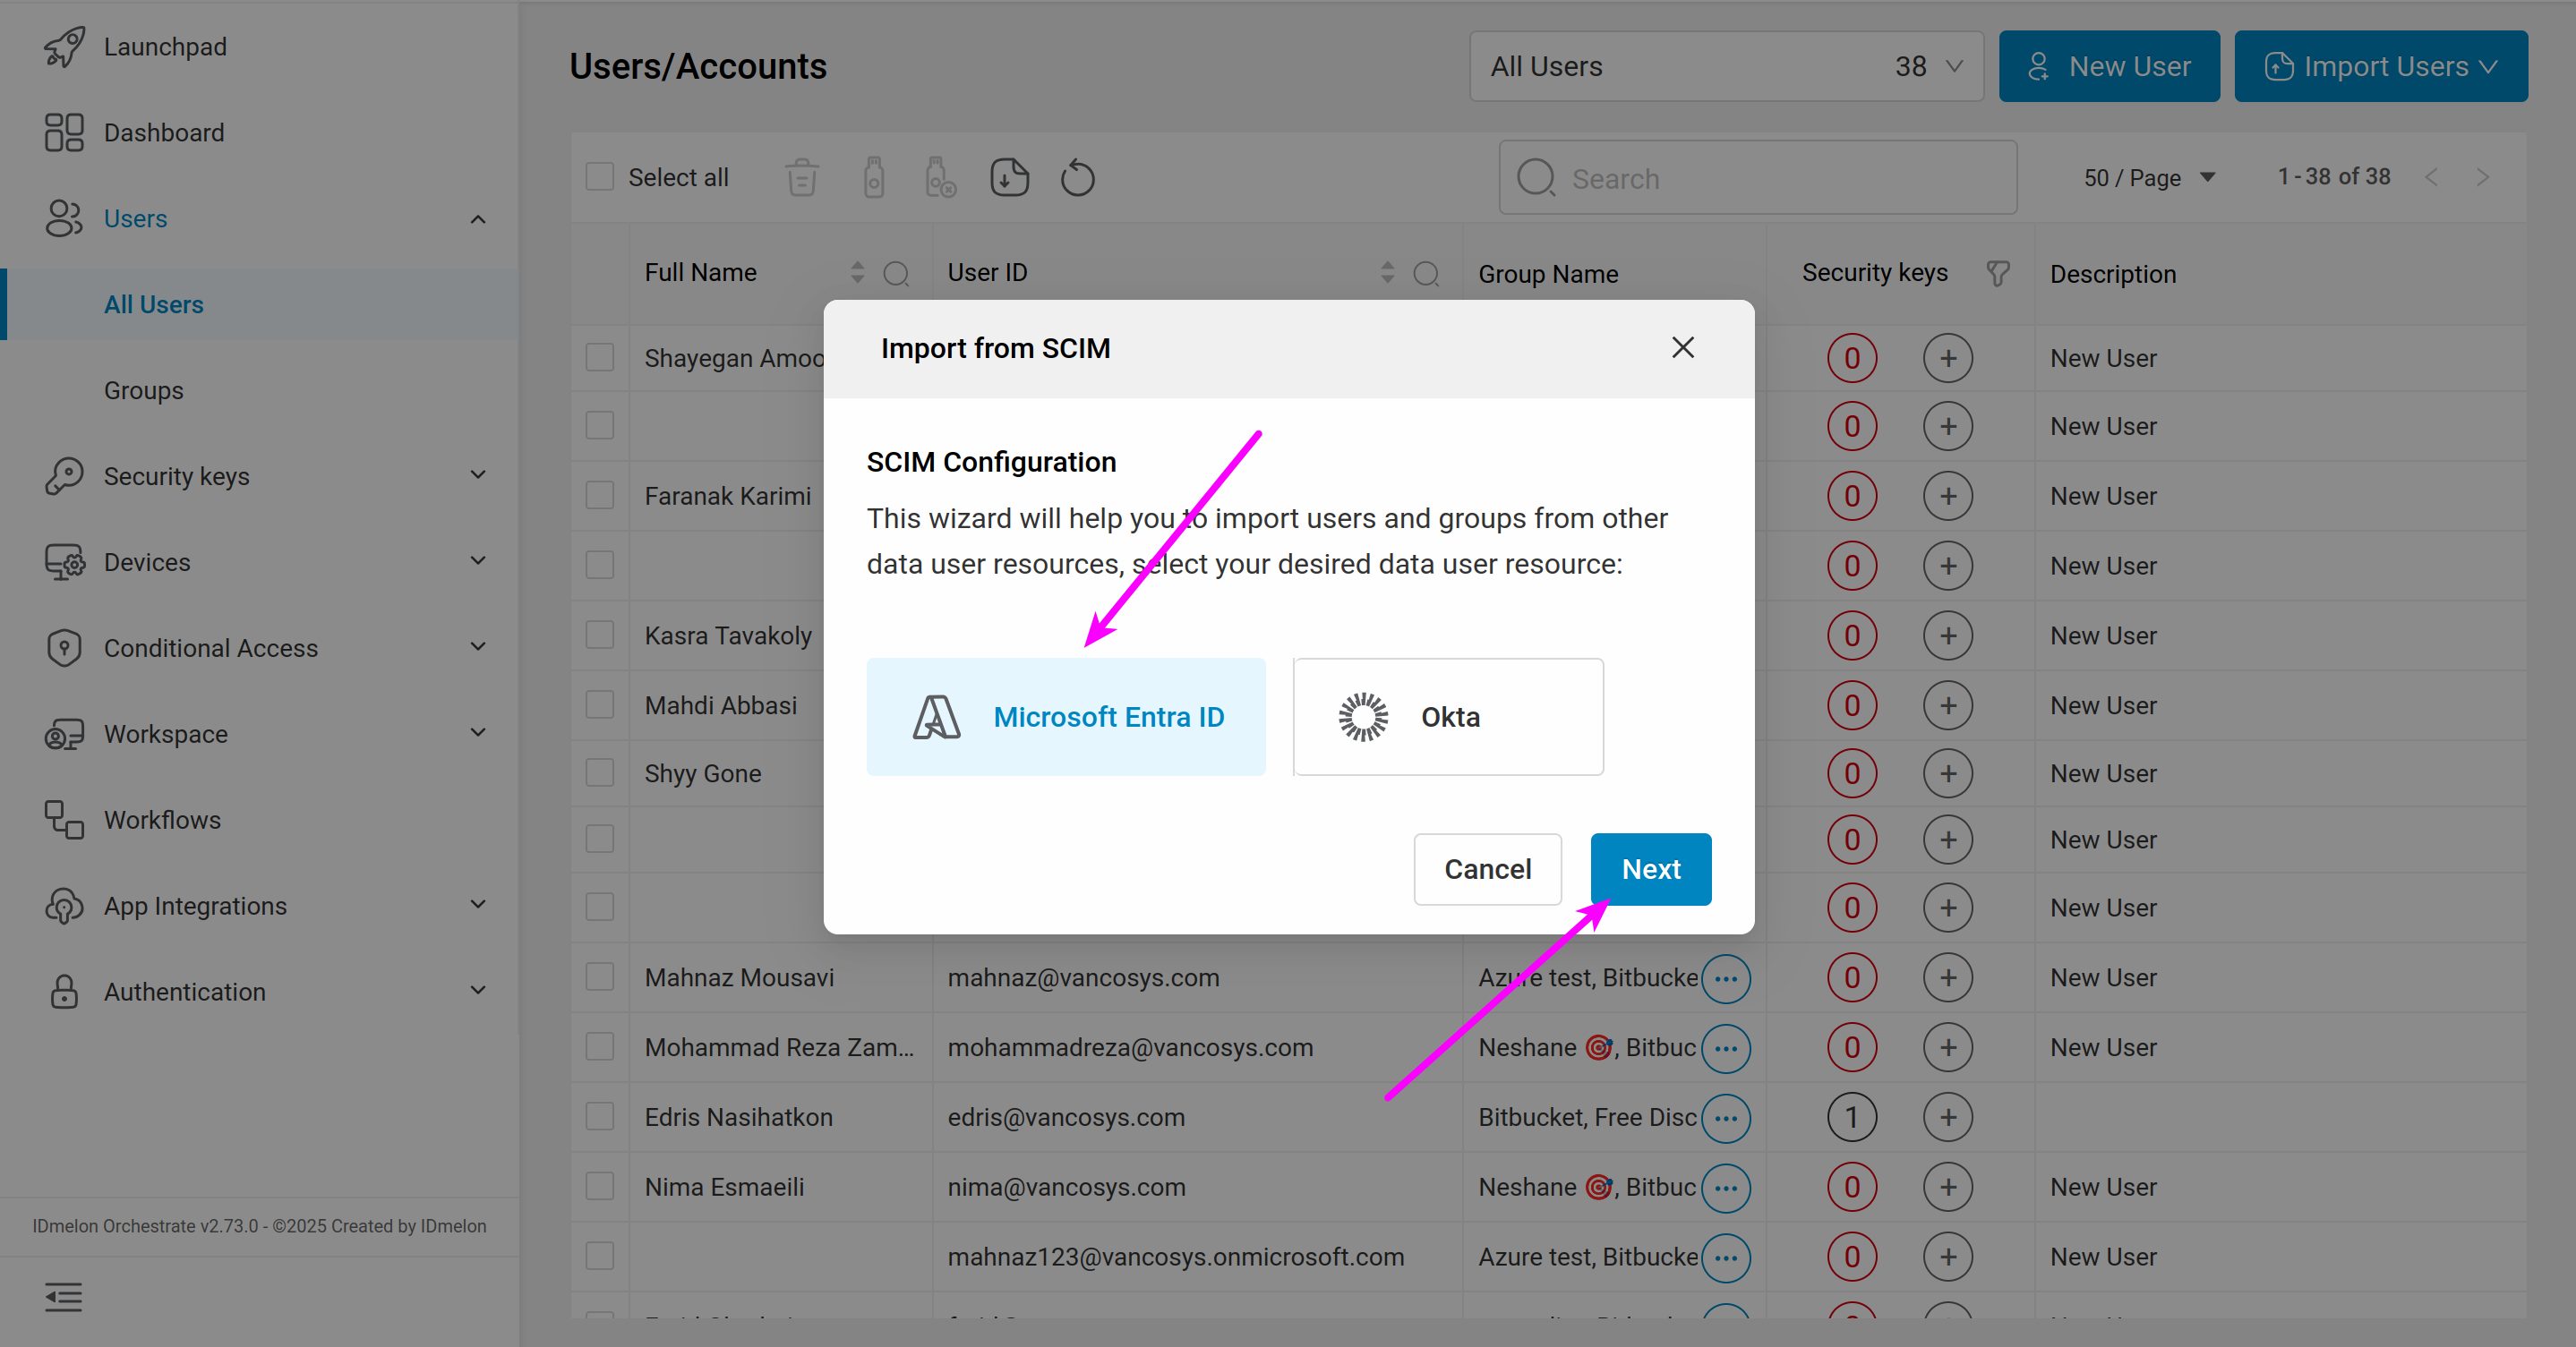The width and height of the screenshot is (2576, 1347).
Task: Select the Okta option
Action: (x=1448, y=717)
